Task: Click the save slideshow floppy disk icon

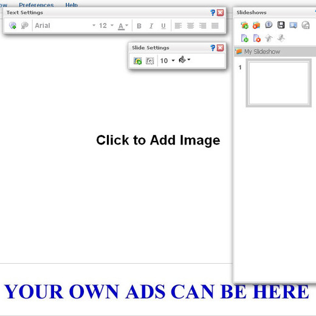Action: (x=281, y=25)
